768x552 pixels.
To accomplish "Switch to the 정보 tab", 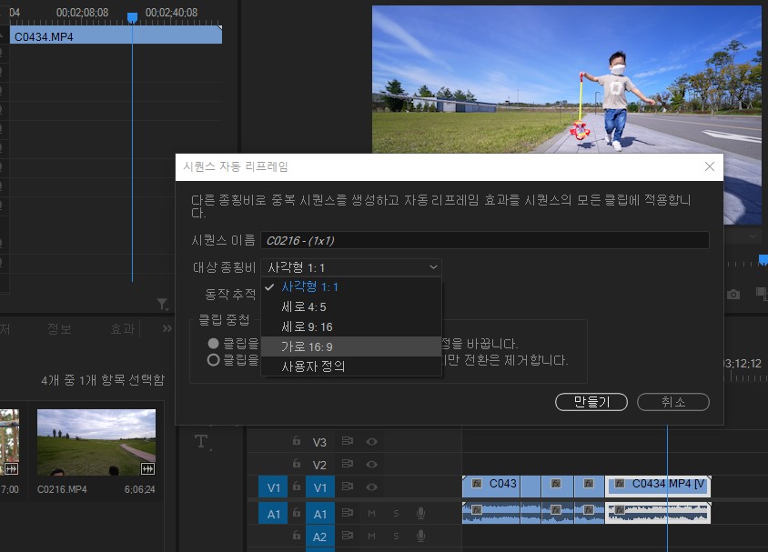I will [60, 329].
